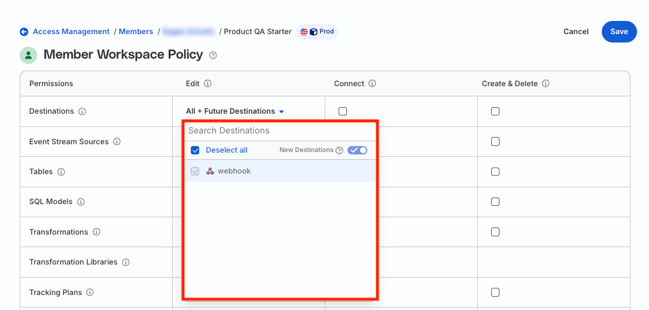
Task: Open help icon next to Member Workspace Policy
Action: point(213,55)
